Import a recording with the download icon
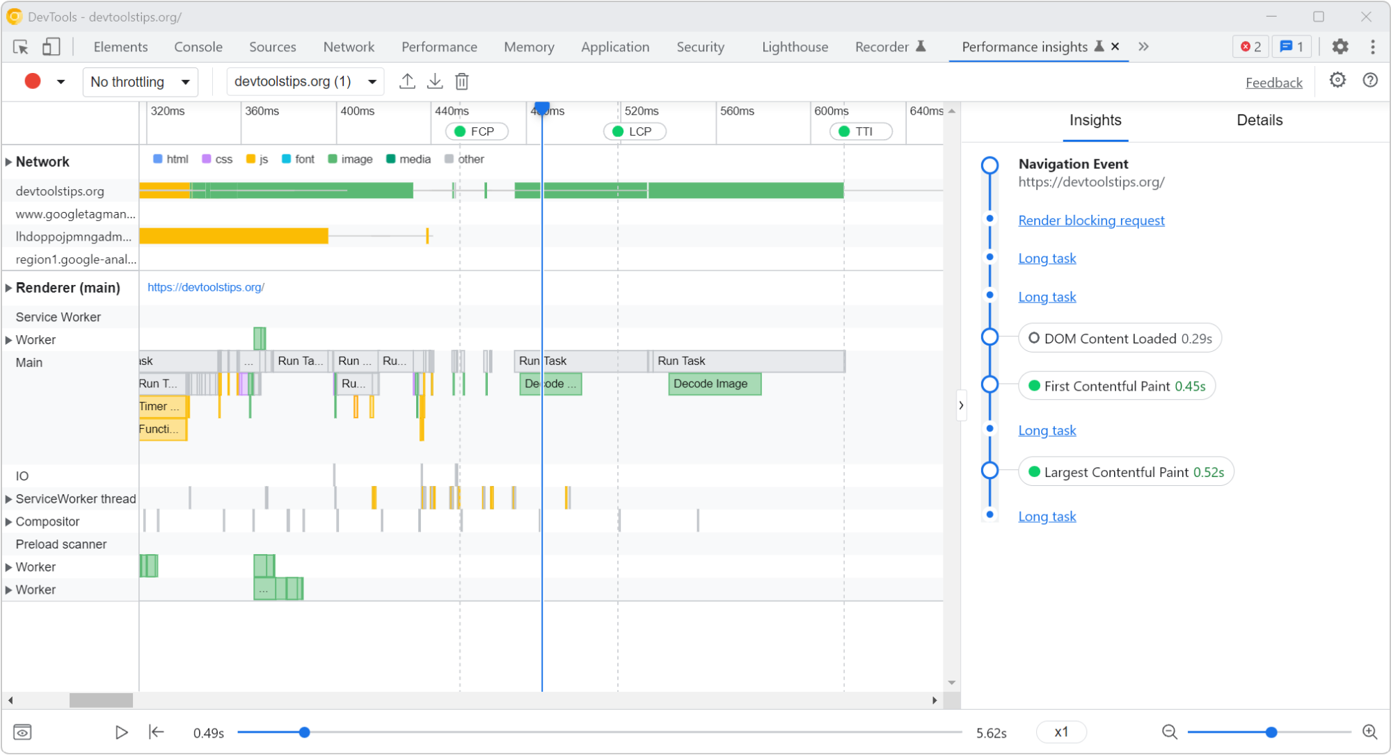The height and width of the screenshot is (755, 1391). coord(435,81)
